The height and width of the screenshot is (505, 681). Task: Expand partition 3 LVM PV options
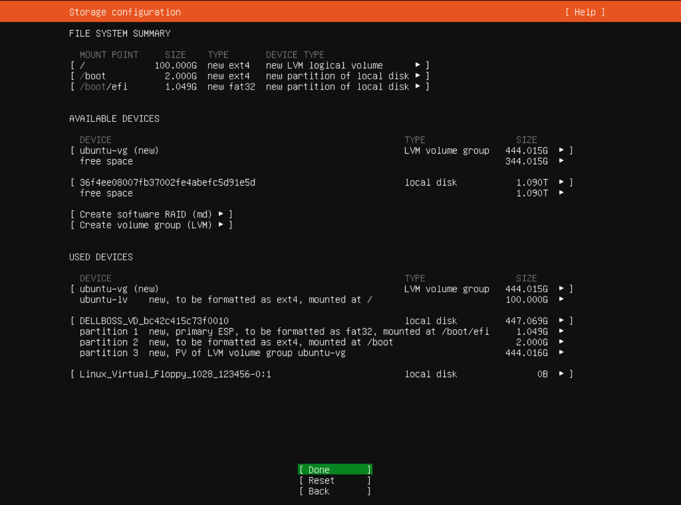coord(562,353)
